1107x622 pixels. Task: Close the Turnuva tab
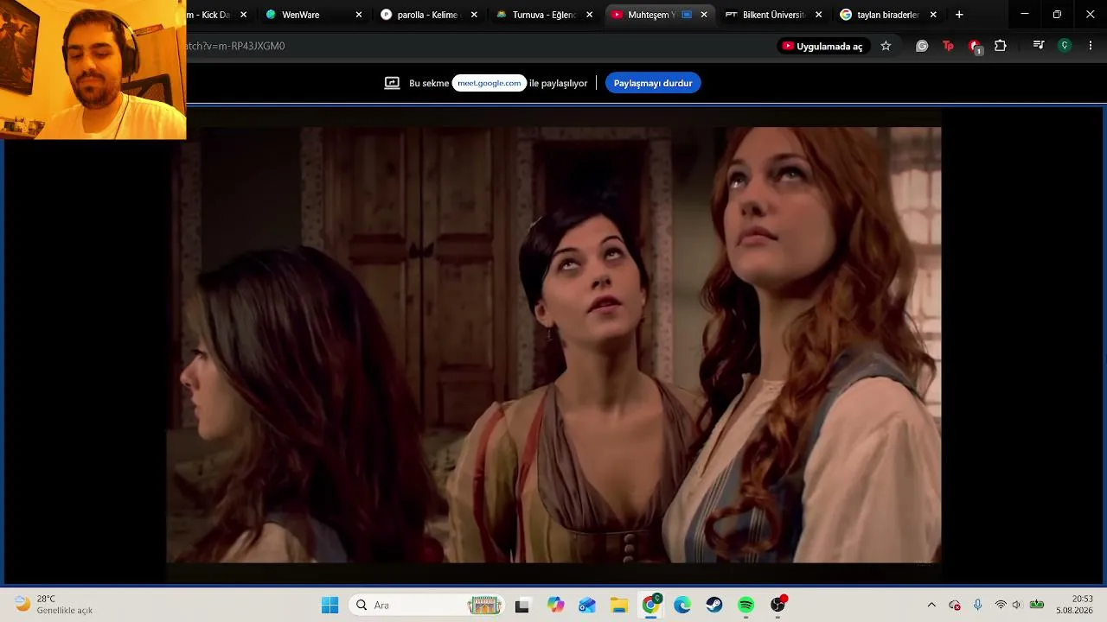tap(590, 15)
